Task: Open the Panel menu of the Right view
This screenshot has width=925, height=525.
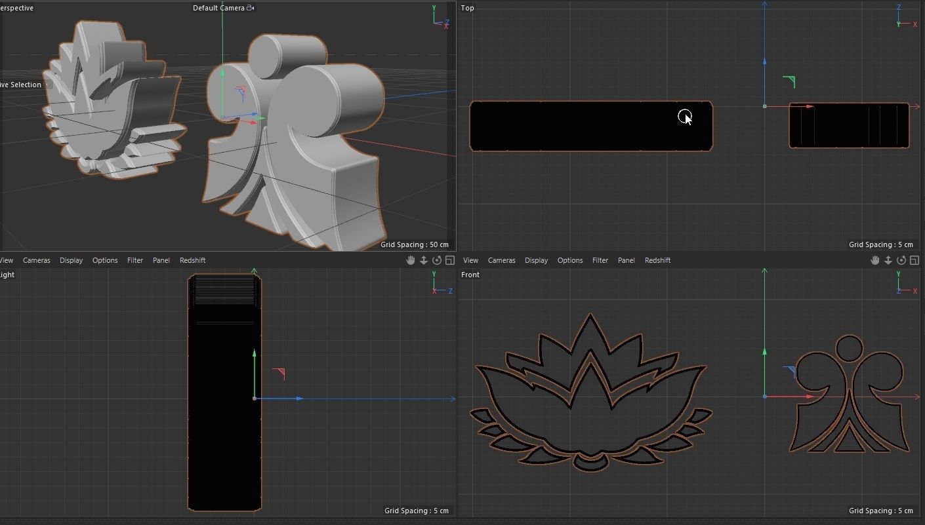Action: [x=161, y=260]
